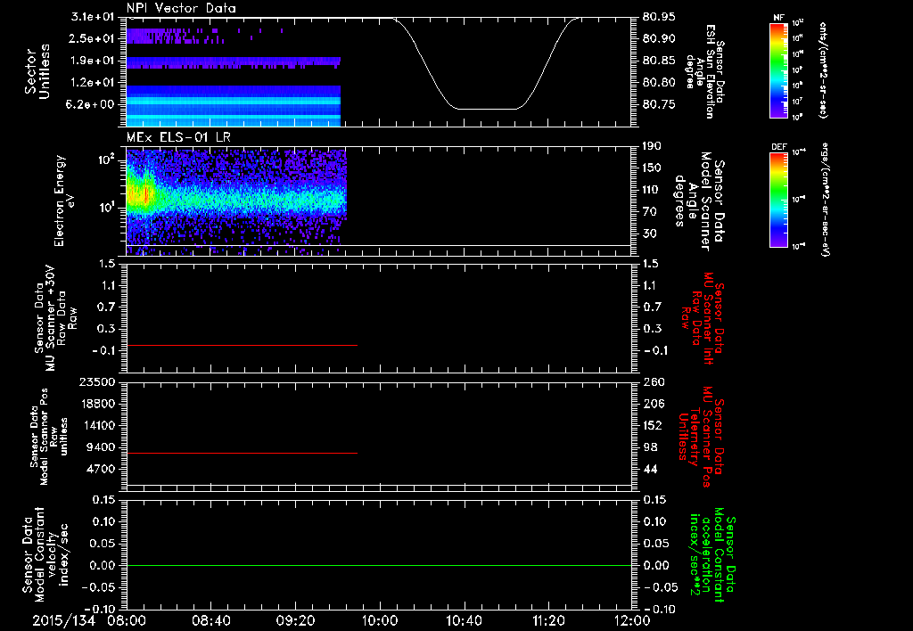This screenshot has height=631, width=913.
Task: Click the red MU Scanner +30V trace
Action: [242, 345]
